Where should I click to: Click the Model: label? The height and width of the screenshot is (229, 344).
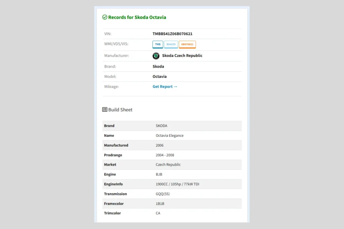pos(110,76)
